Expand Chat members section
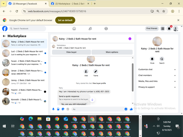This screenshot has height=137, width=183. click(x=157, y=75)
